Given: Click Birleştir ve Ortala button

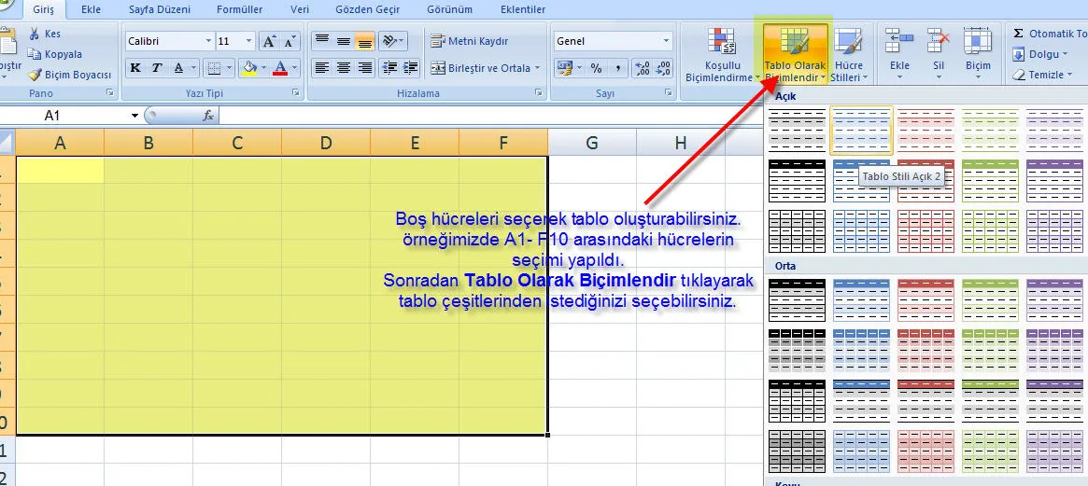Looking at the screenshot, I should tap(480, 68).
